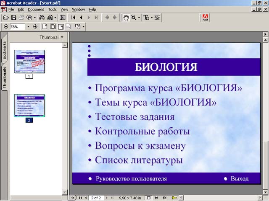Select the page 1 thumbnail

click(x=29, y=61)
